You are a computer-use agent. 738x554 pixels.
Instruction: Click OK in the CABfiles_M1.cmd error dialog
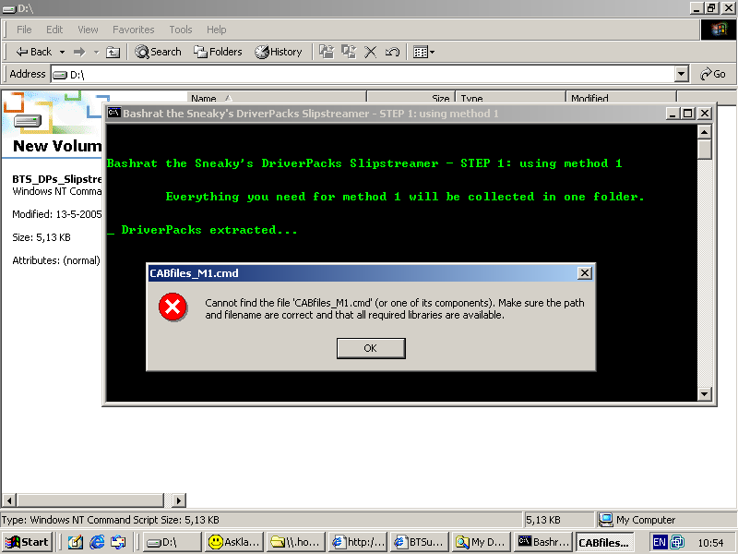click(371, 348)
